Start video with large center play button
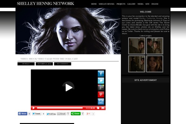The width and height of the screenshot is (186, 124). click(x=68, y=87)
